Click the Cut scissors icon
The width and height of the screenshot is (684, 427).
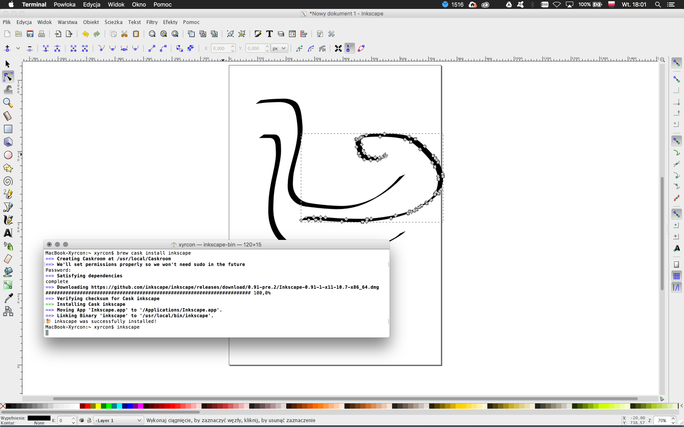124,34
